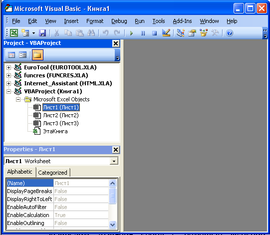
Task: Select Microsoft Excel Objects folder label
Action: [61, 99]
